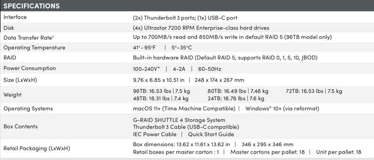Click the macOS 11+ Time Machine text
374x160 pixels.
[x=184, y=109]
